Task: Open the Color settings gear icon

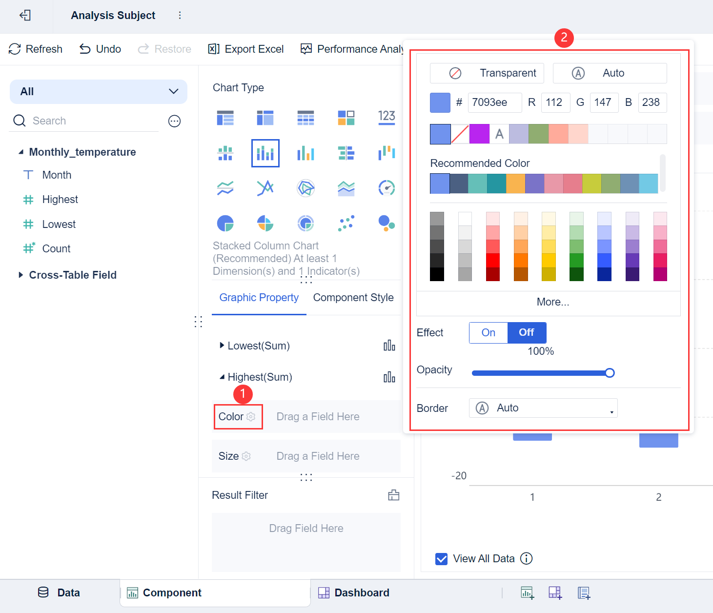Action: tap(251, 417)
